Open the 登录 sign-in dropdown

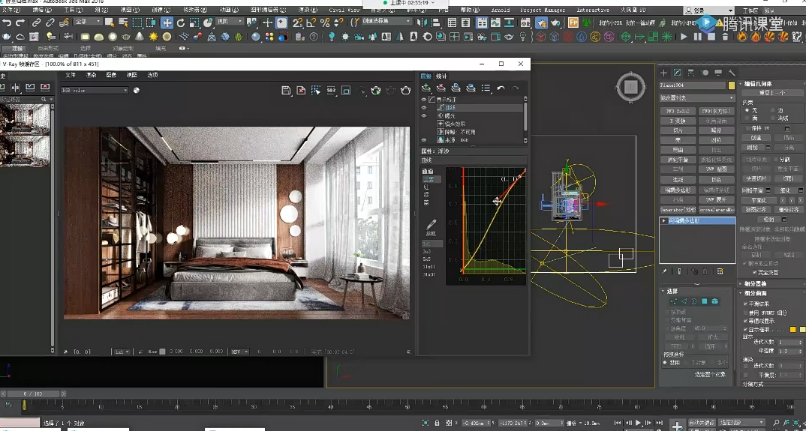[x=709, y=10]
